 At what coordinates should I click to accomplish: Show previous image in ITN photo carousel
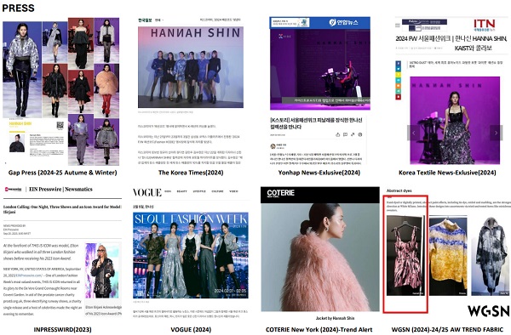point(414,133)
